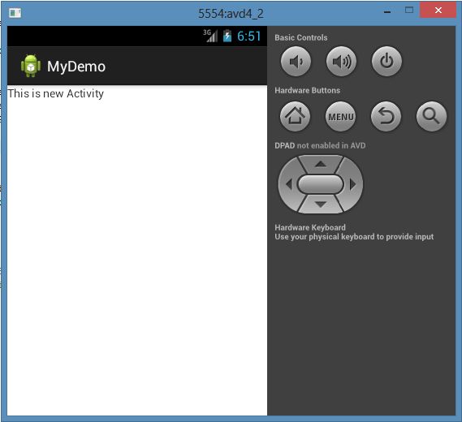Minimize the emulator window
This screenshot has height=422, width=462.
387,12
